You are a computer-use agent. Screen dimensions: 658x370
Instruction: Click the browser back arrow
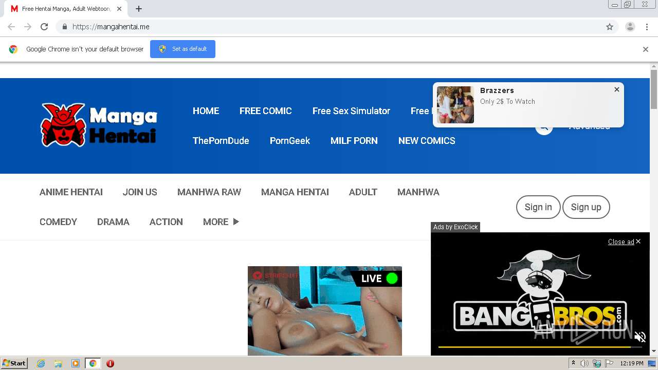click(11, 27)
